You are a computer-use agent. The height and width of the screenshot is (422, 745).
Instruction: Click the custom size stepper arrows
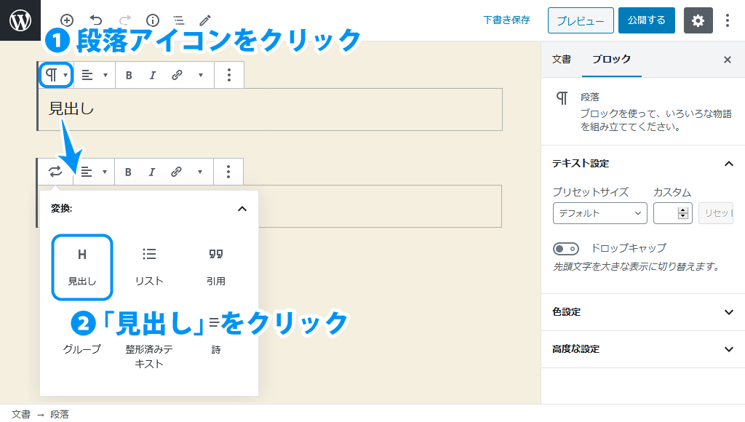(x=683, y=213)
